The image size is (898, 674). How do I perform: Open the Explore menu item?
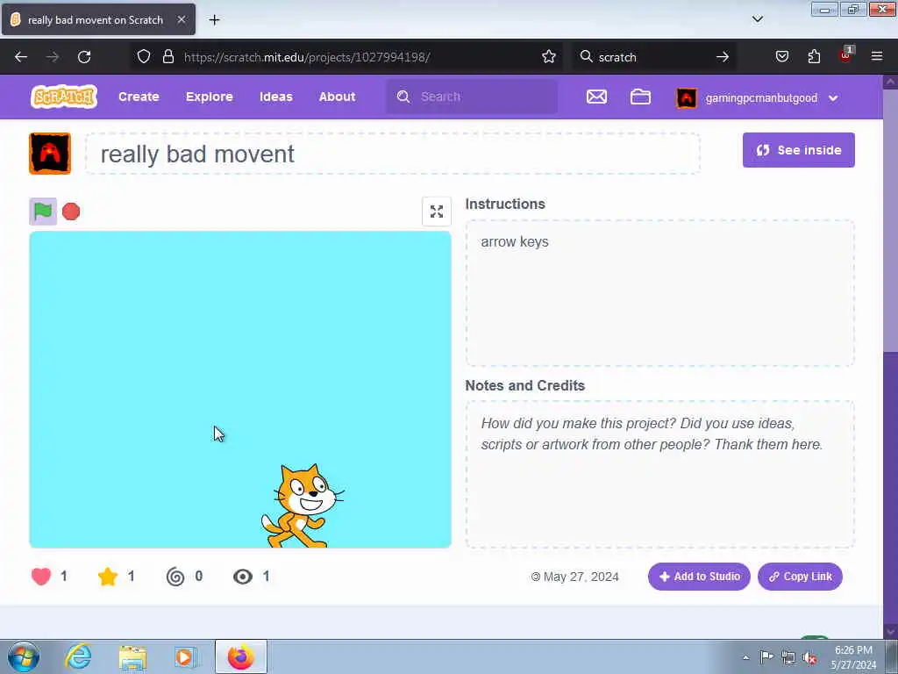coord(209,97)
